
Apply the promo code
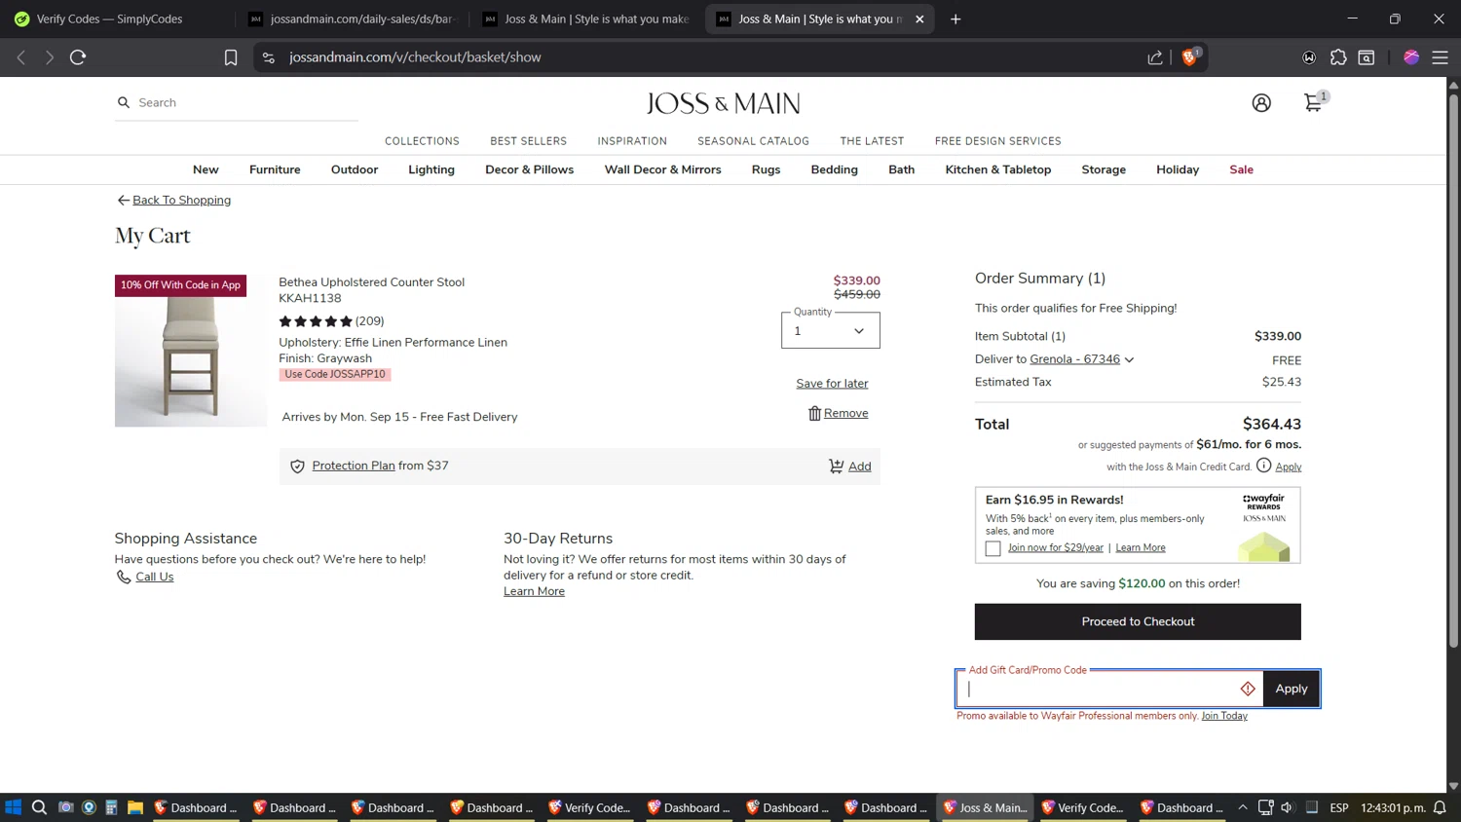click(1291, 689)
